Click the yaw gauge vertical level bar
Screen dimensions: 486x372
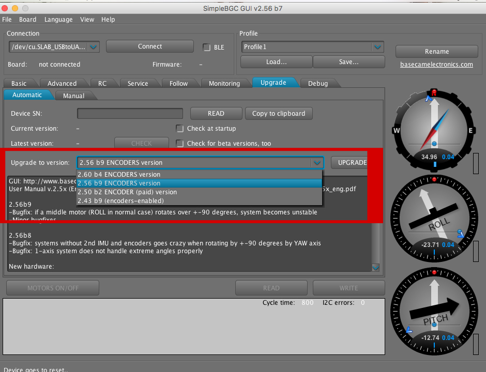pyautogui.click(x=476, y=163)
